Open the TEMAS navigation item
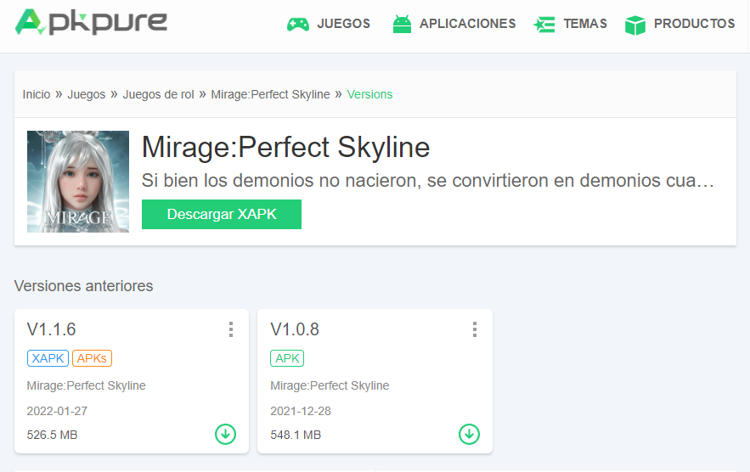 coord(584,24)
